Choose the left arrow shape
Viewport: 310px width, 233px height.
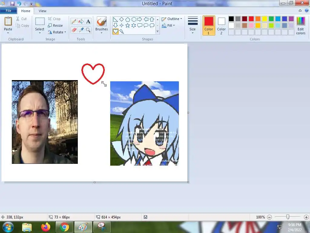(146, 19)
